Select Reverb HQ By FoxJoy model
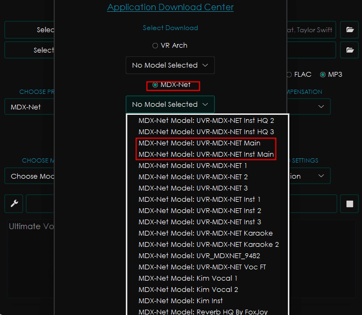 tap(202, 312)
